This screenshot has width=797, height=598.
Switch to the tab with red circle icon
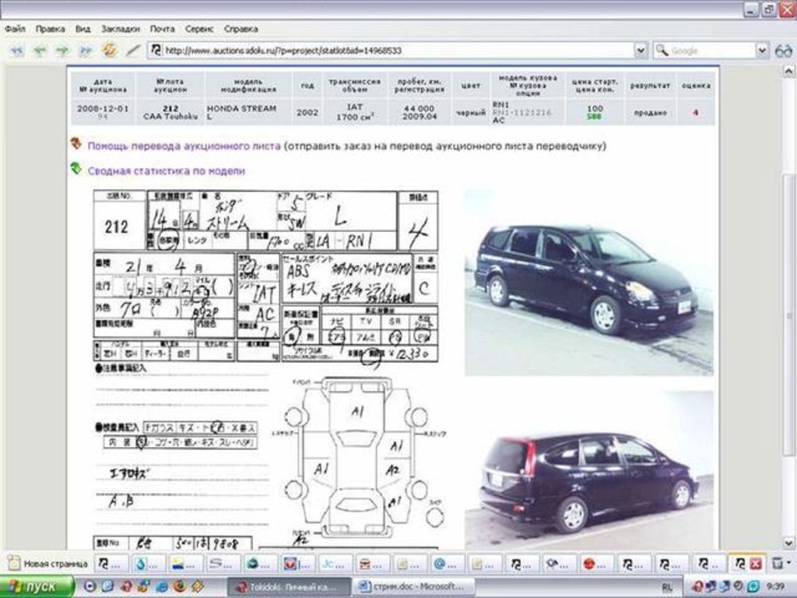click(597, 564)
